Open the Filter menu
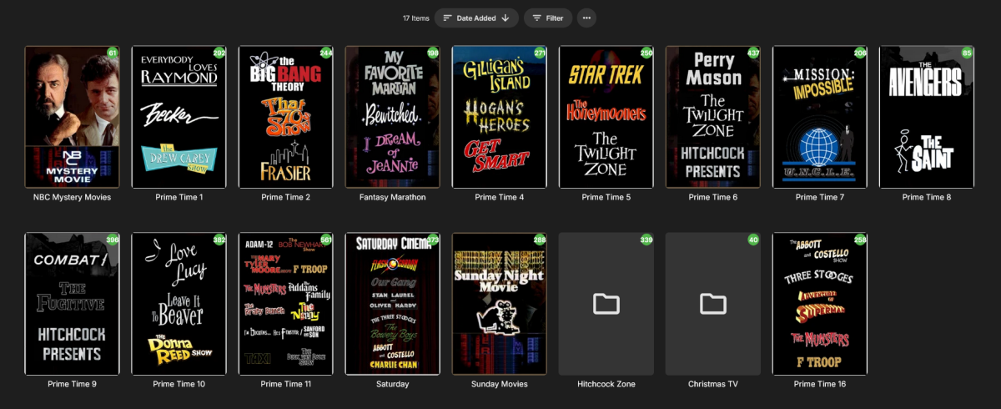This screenshot has width=1001, height=409. point(548,18)
